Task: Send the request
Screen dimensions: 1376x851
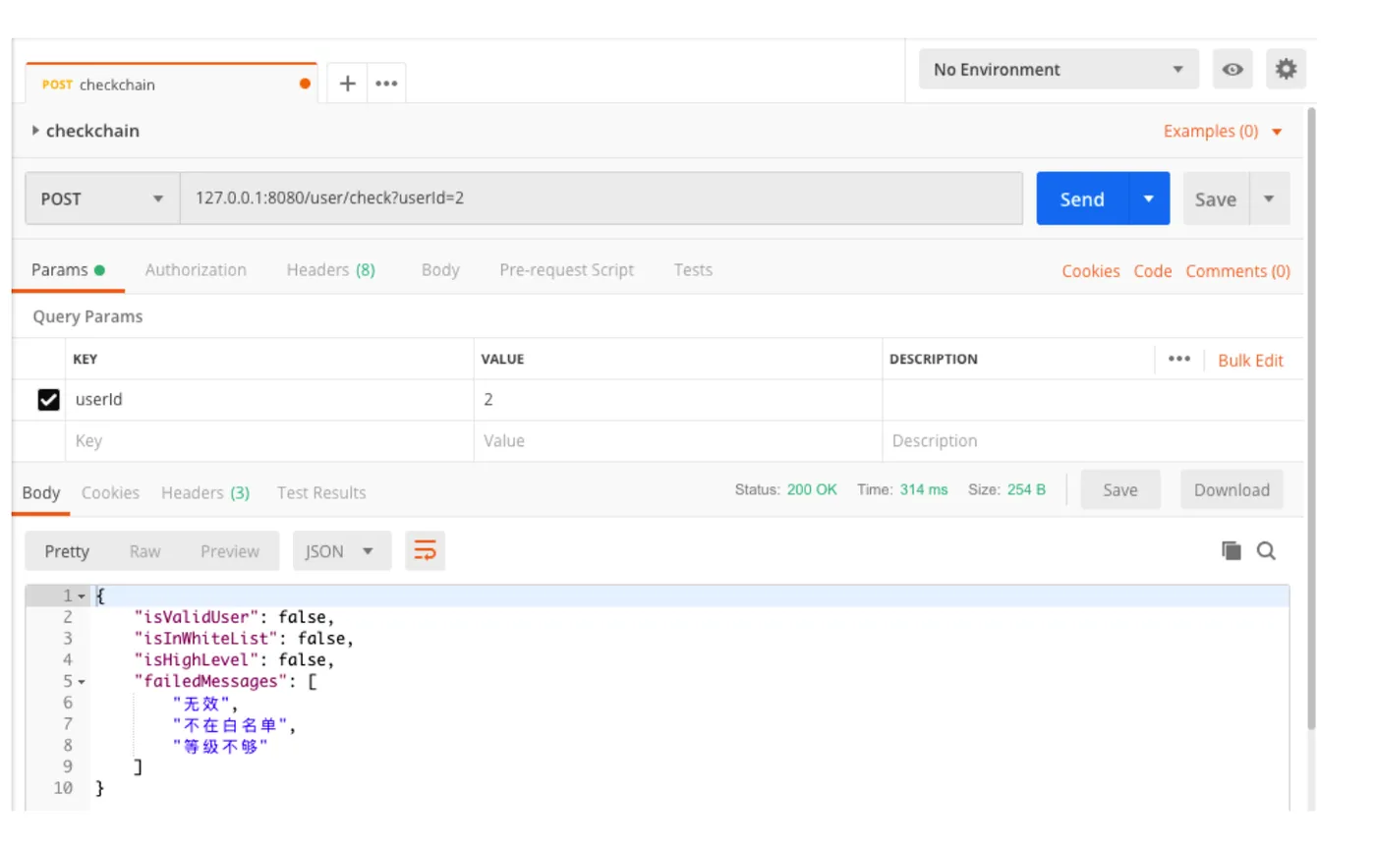Action: click(1082, 199)
